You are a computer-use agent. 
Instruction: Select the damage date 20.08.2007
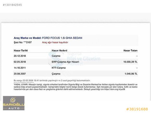(20, 74)
